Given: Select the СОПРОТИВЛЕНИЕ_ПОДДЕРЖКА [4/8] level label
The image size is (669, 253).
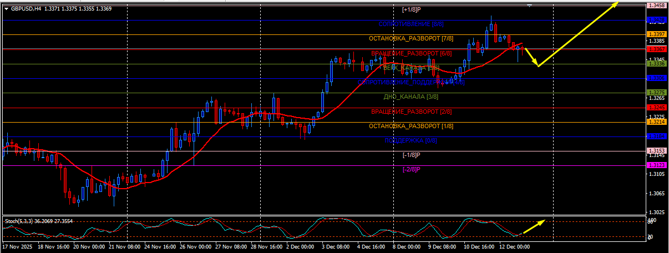Looking at the screenshot, I should tap(411, 82).
